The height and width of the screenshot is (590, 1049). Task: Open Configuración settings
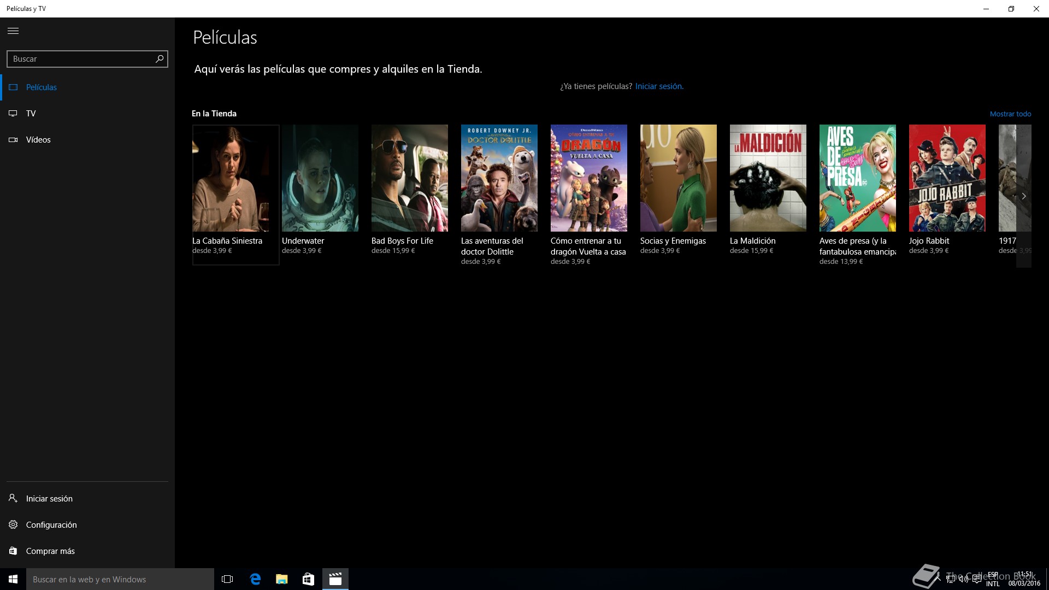click(x=87, y=525)
